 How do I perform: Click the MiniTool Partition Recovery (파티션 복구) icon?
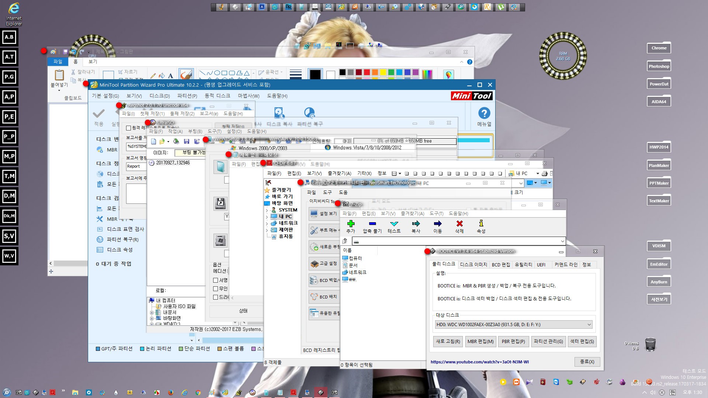pyautogui.click(x=309, y=113)
